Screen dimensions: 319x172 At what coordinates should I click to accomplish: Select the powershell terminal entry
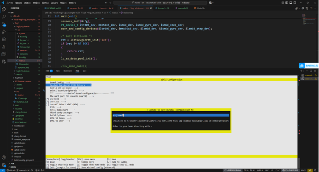[x=309, y=75]
